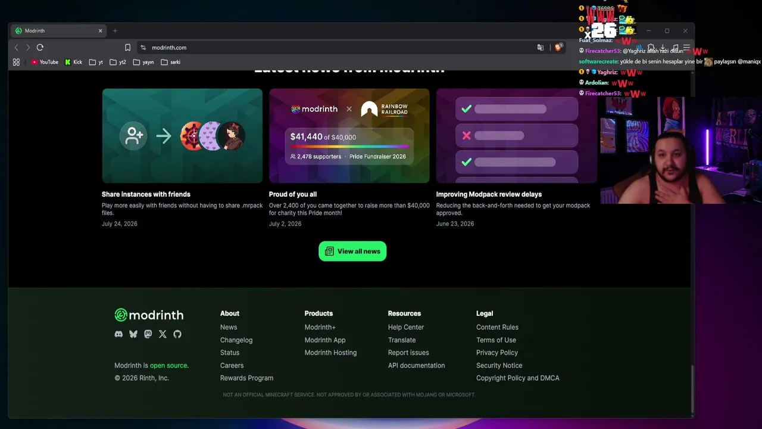Open a new tab with the plus button

pos(115,31)
